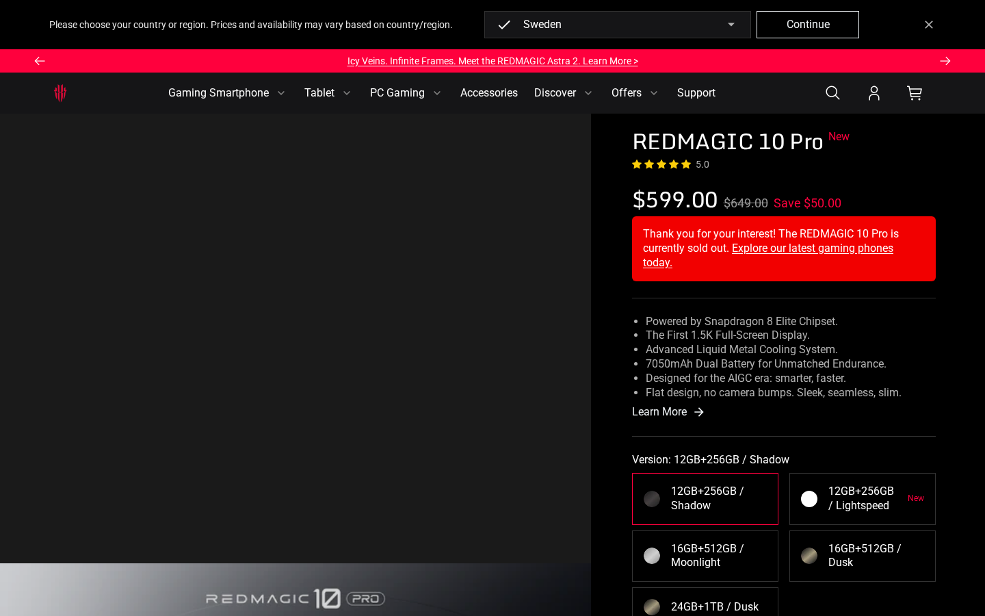Dismiss the country selection bar
This screenshot has width=985, height=616.
929,25
